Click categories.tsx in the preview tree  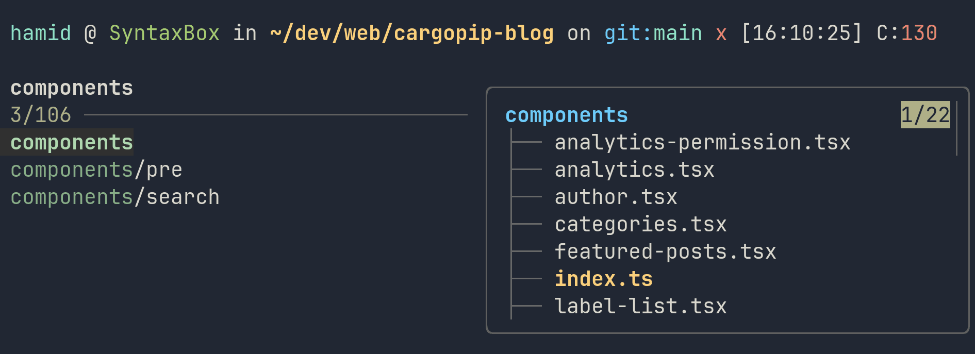click(x=640, y=225)
